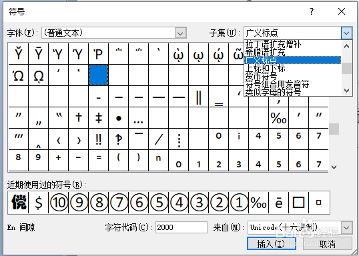Choose 货币符号 from subset list

[x=292, y=76]
